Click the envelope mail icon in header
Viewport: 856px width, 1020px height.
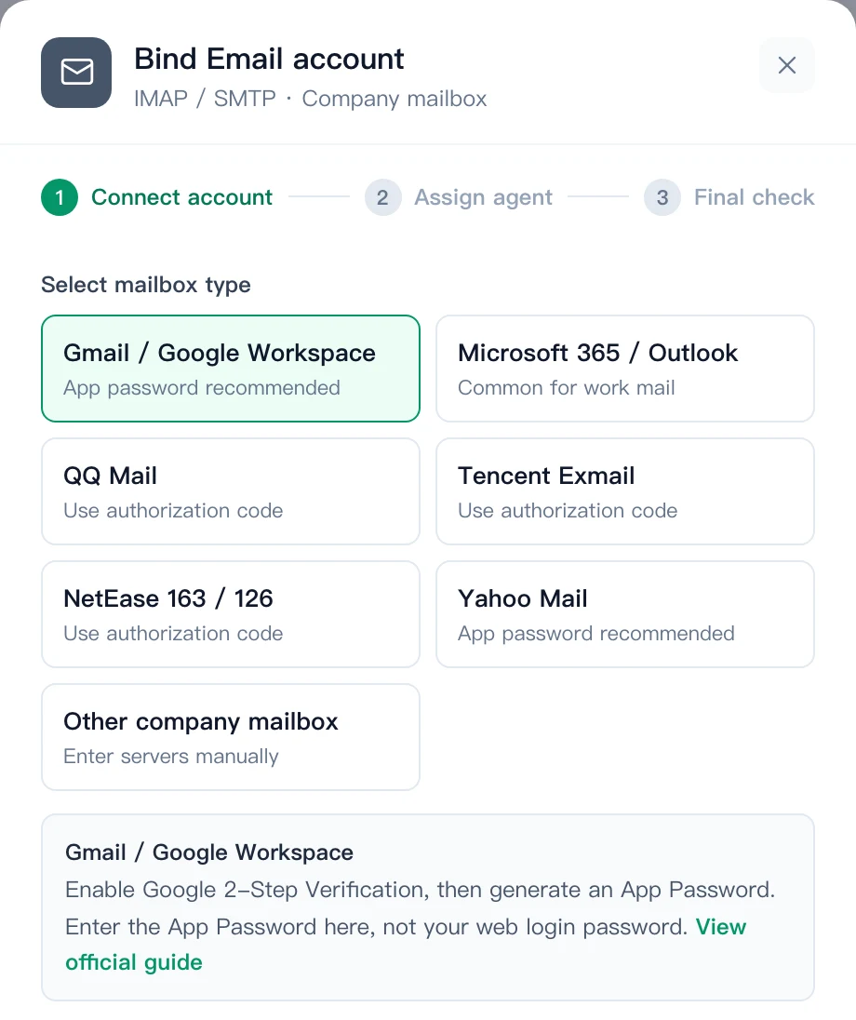tap(76, 73)
